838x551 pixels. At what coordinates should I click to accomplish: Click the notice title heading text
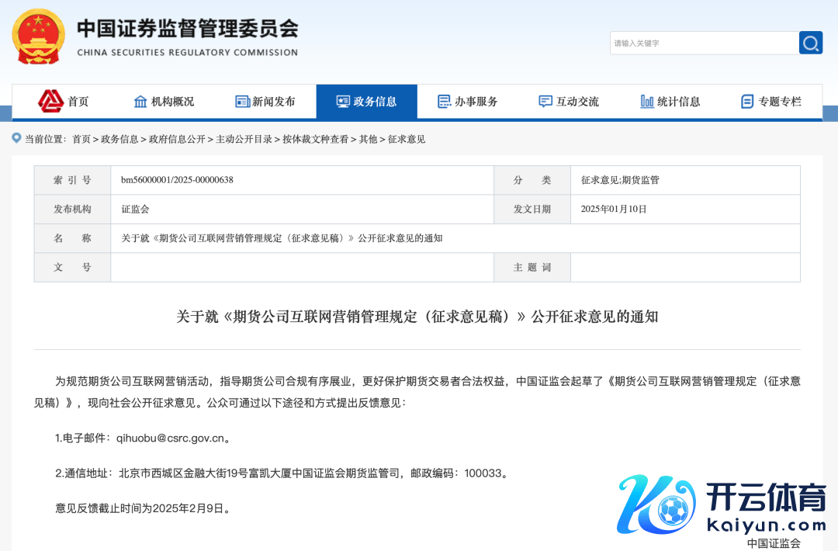pyautogui.click(x=417, y=317)
